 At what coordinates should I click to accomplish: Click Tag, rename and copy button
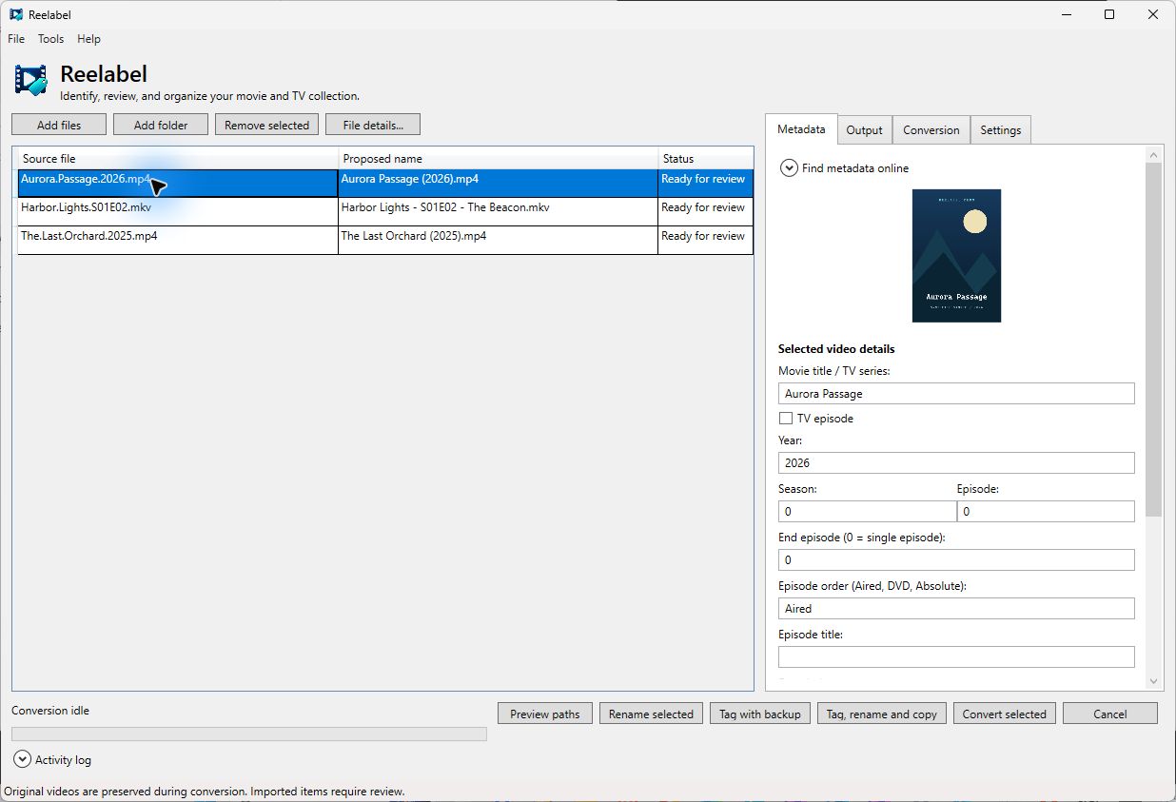882,714
